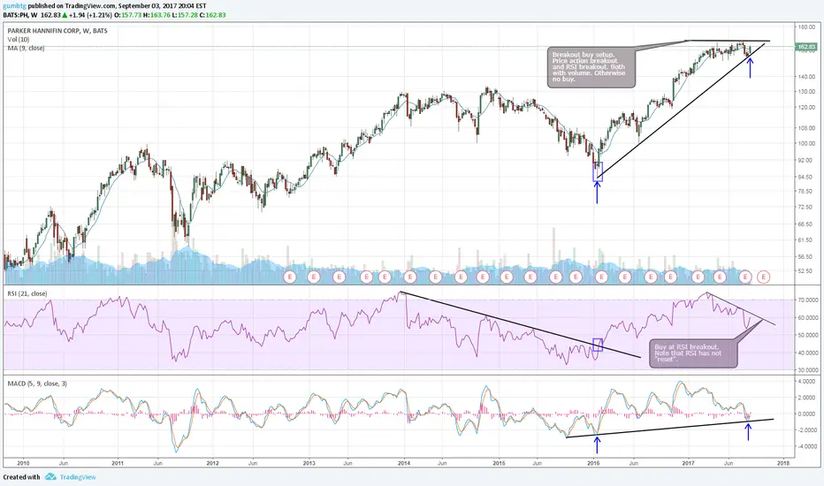
Task: Click the 2010 label on time axis
Action: pos(23,463)
